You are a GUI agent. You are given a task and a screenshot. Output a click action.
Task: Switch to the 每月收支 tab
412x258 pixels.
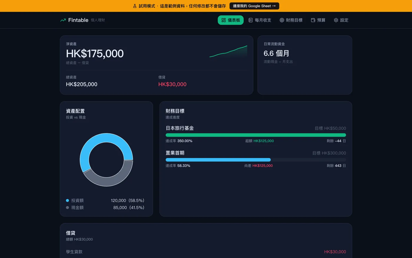tap(260, 20)
